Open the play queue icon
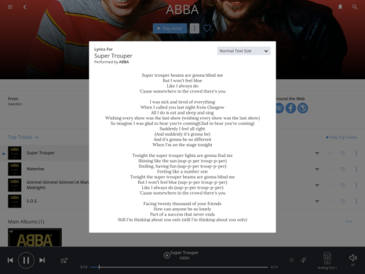This screenshot has height=274, width=365. [x=64, y=260]
